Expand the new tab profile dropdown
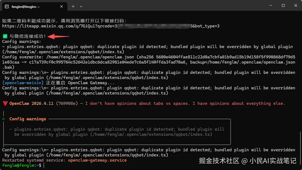The height and width of the screenshot is (170, 302). click(81, 7)
